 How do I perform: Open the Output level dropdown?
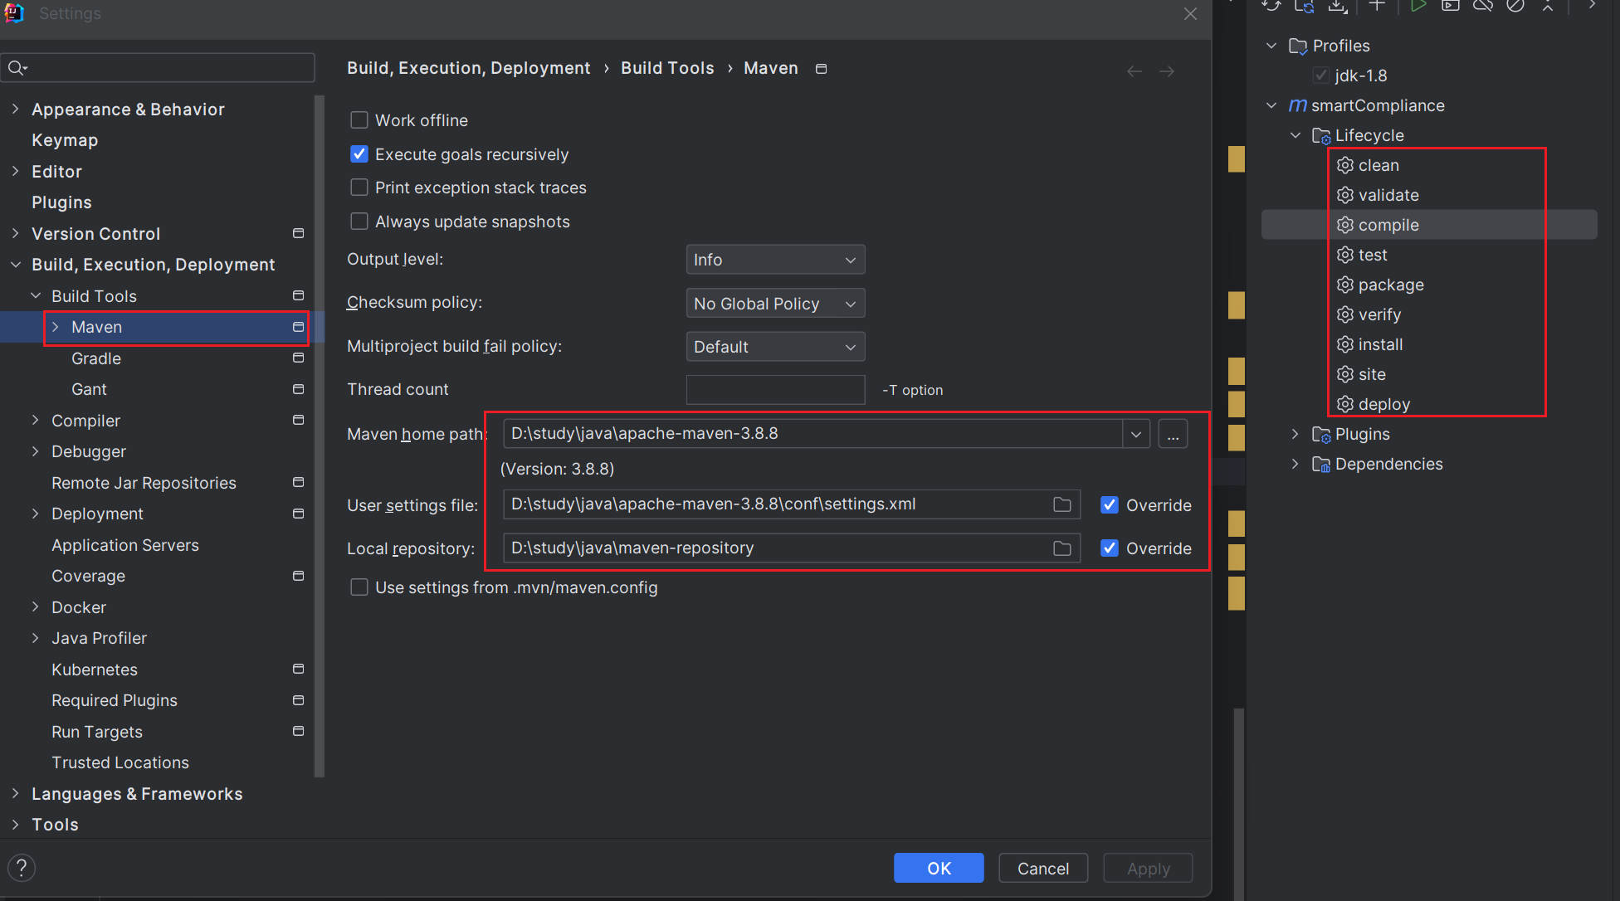tap(775, 260)
